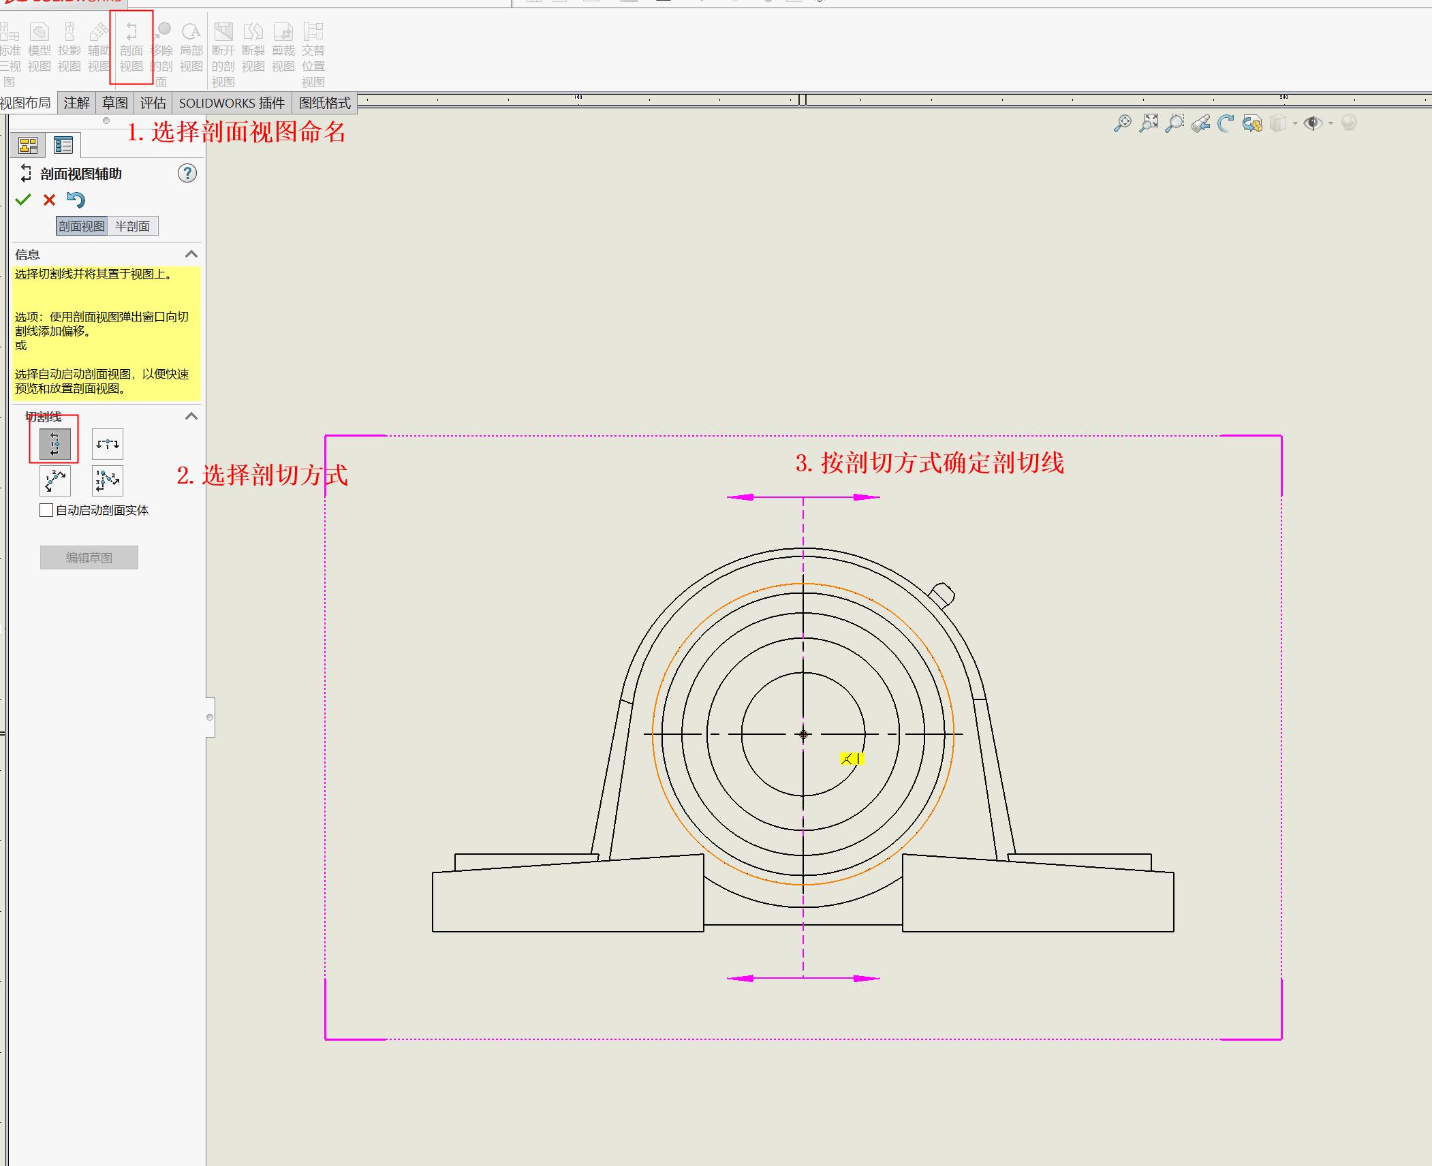The height and width of the screenshot is (1166, 1432).
Task: Open the SOLIDWORKS 插件 tab
Action: coord(232,103)
